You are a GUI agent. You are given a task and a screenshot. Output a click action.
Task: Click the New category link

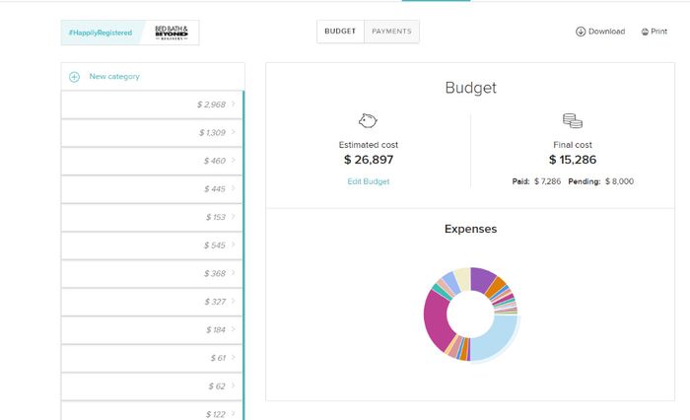(x=114, y=77)
